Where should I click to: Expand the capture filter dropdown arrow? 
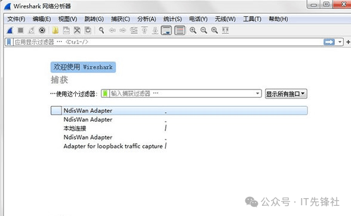coord(258,93)
